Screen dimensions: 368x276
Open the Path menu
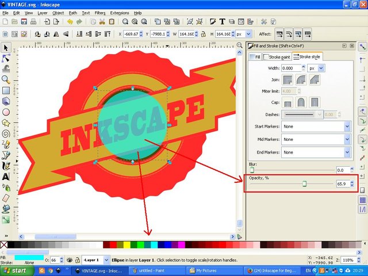(73, 13)
